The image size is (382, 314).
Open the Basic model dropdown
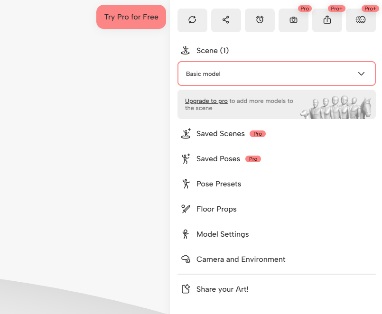click(x=277, y=74)
